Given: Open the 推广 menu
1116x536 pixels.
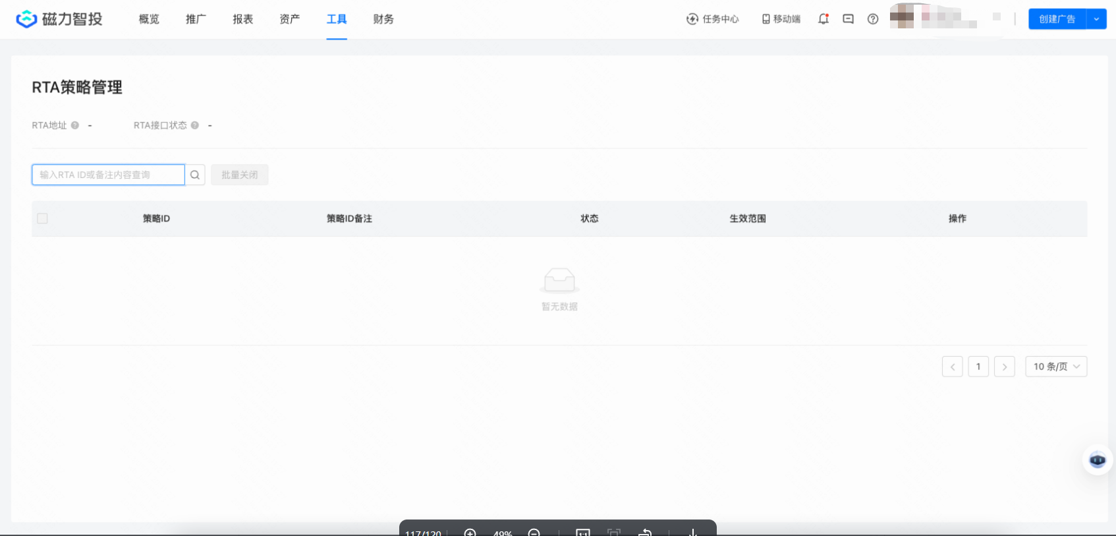Looking at the screenshot, I should [x=196, y=19].
